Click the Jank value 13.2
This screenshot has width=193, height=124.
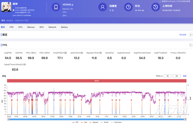(x=77, y=58)
